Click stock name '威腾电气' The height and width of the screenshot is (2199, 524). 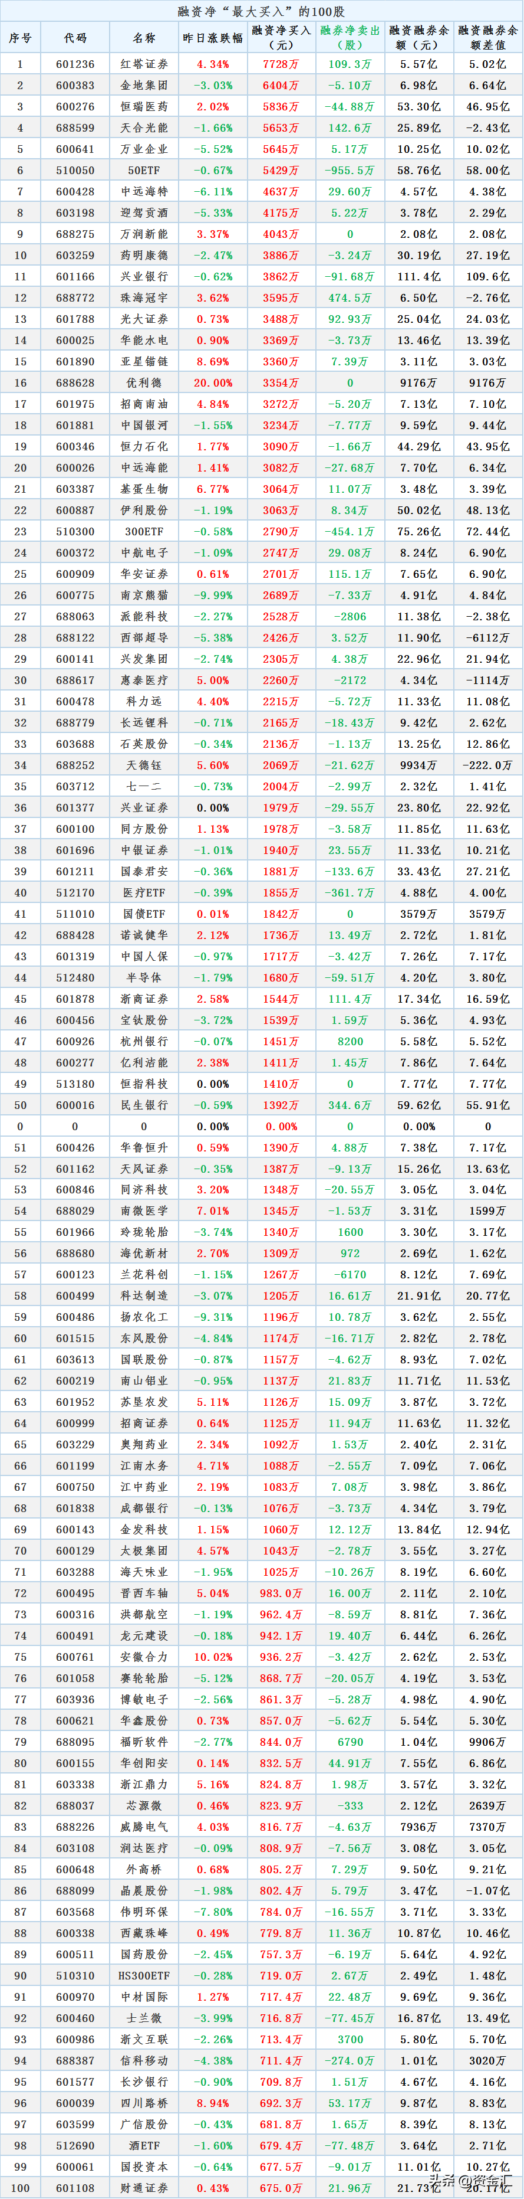pos(144,1827)
